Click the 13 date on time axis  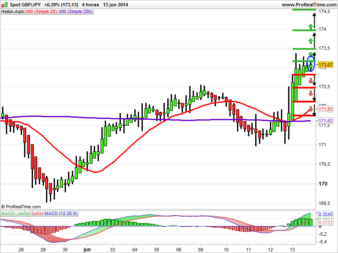(x=292, y=250)
